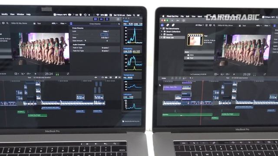Viewport: 278px width, 156px height.
Task: Toggle timeline visibility button on left MacBook
Action: [101, 19]
